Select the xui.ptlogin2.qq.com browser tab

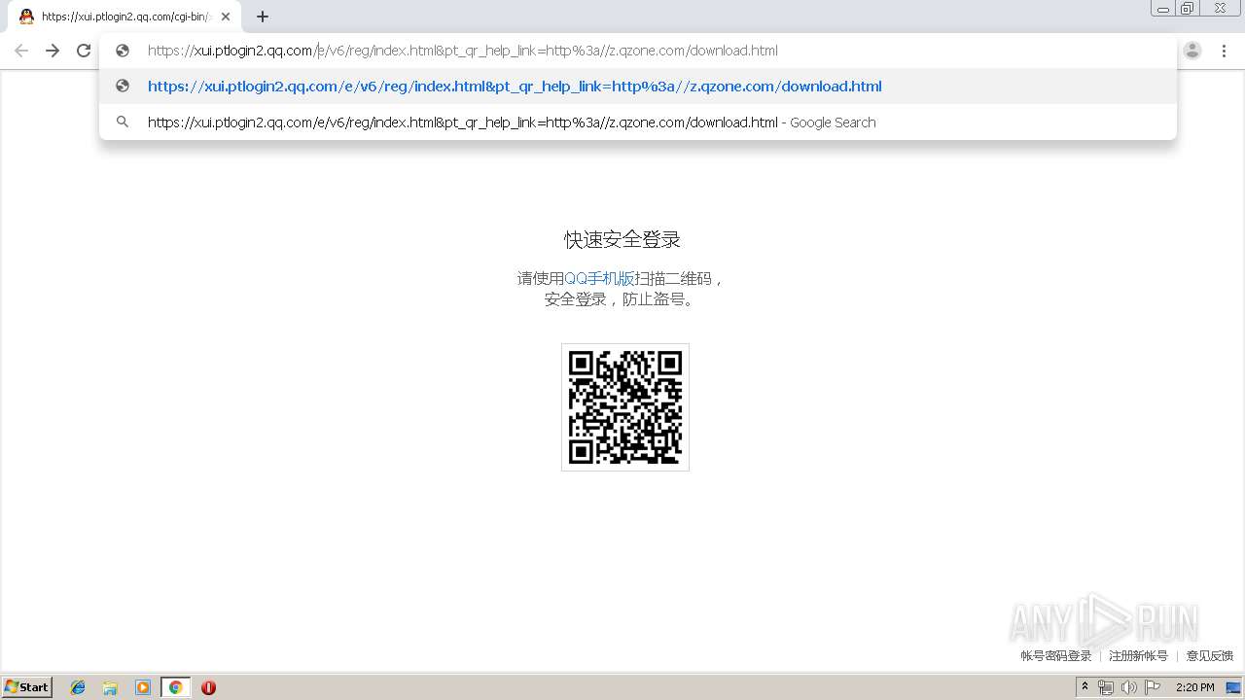pos(124,17)
